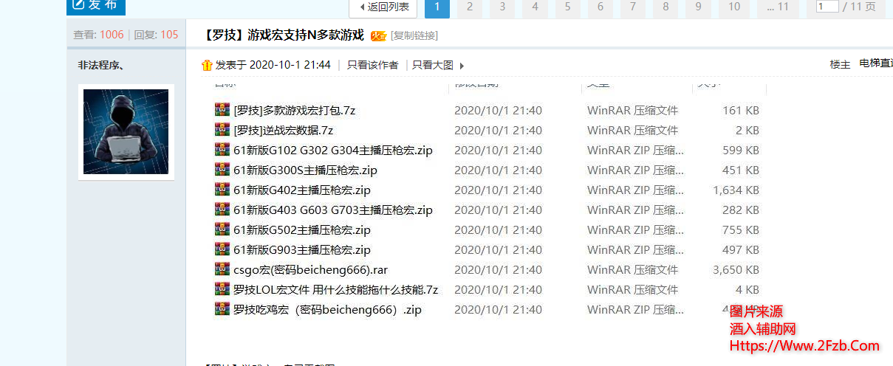The height and width of the screenshot is (366, 893).
Task: Go to page 7 of the thread
Action: pos(633,7)
